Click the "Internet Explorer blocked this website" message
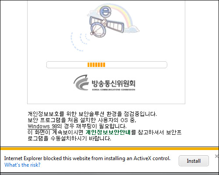 87,158
